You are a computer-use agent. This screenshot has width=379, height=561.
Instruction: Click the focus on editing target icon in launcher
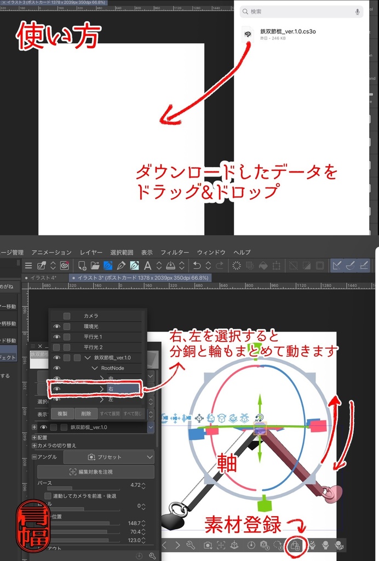point(221,545)
